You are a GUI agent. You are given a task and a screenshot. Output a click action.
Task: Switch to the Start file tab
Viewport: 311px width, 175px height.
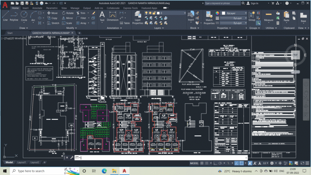pos(10,33)
